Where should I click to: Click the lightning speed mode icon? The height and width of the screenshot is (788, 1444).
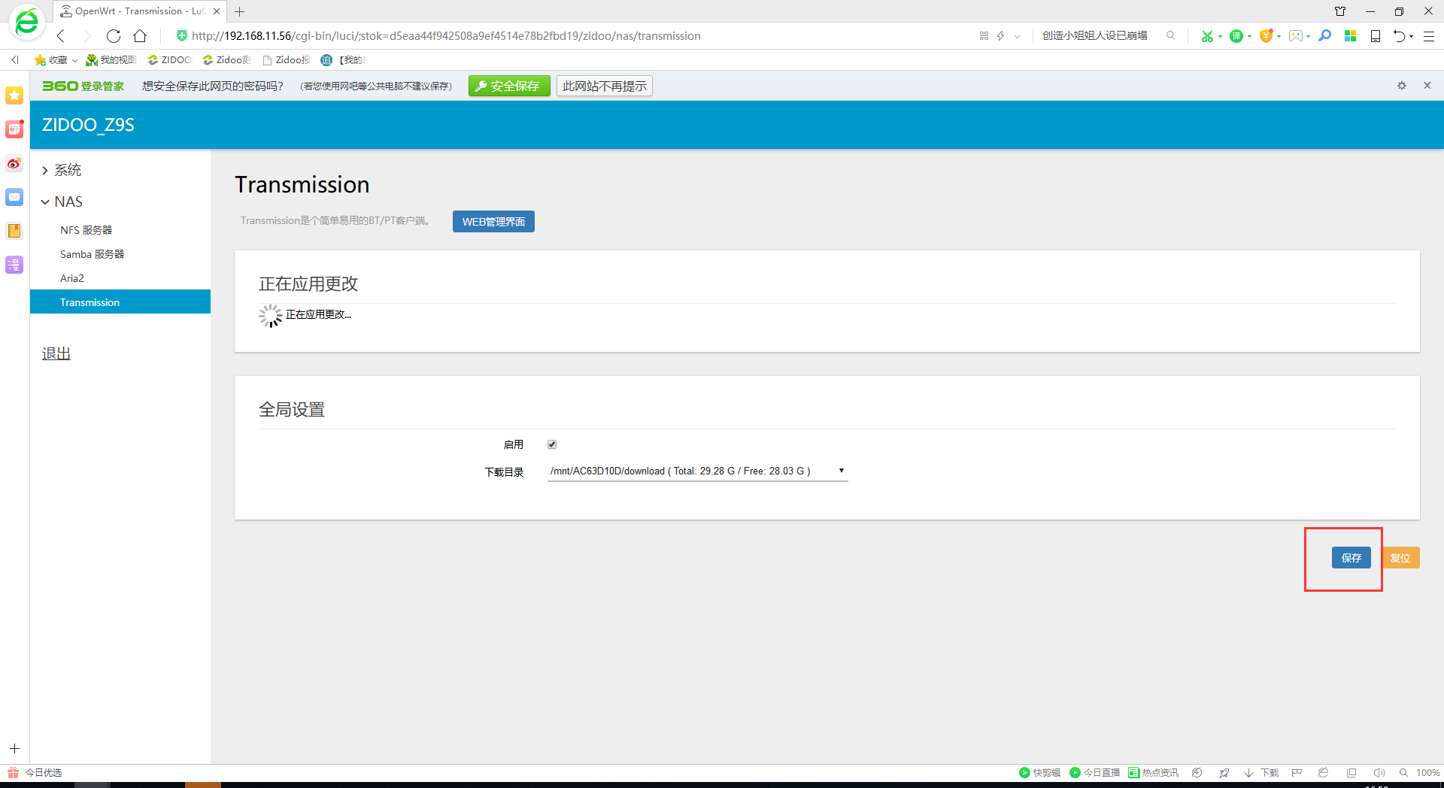(x=1001, y=36)
